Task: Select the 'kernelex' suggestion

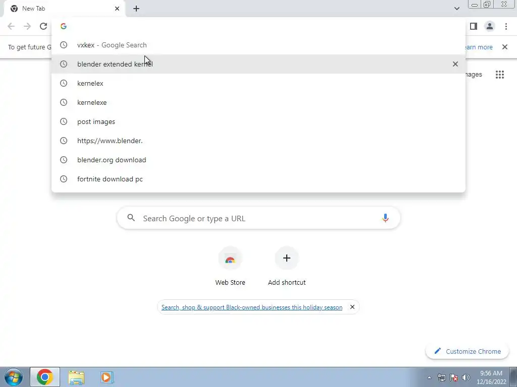Action: pos(258,83)
